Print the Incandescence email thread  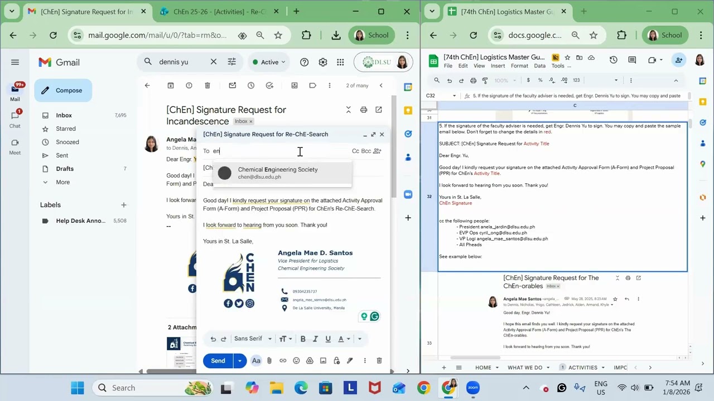coord(364,110)
